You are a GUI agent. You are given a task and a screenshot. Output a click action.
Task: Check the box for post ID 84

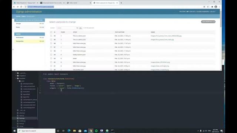[51, 55]
